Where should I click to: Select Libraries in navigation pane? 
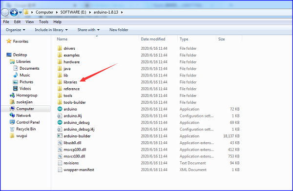pos(23,61)
